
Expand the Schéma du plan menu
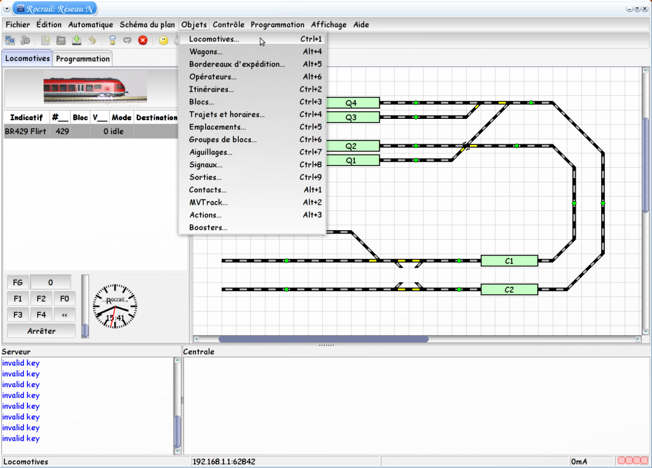pyautogui.click(x=147, y=25)
